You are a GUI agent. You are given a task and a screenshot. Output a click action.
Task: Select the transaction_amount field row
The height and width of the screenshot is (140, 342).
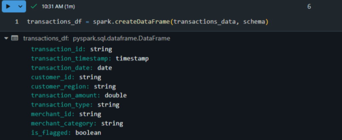[x=79, y=96]
